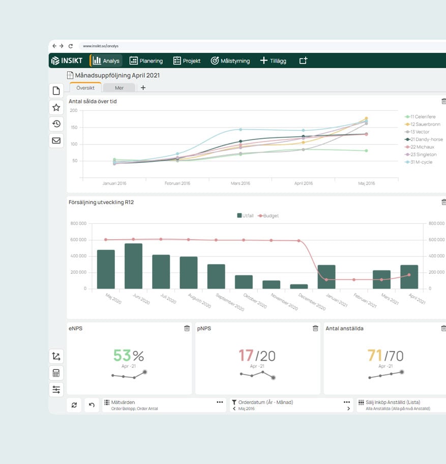Open the Mätvärden options via the ellipsis menu
Image resolution: width=446 pixels, height=464 pixels.
(219, 401)
